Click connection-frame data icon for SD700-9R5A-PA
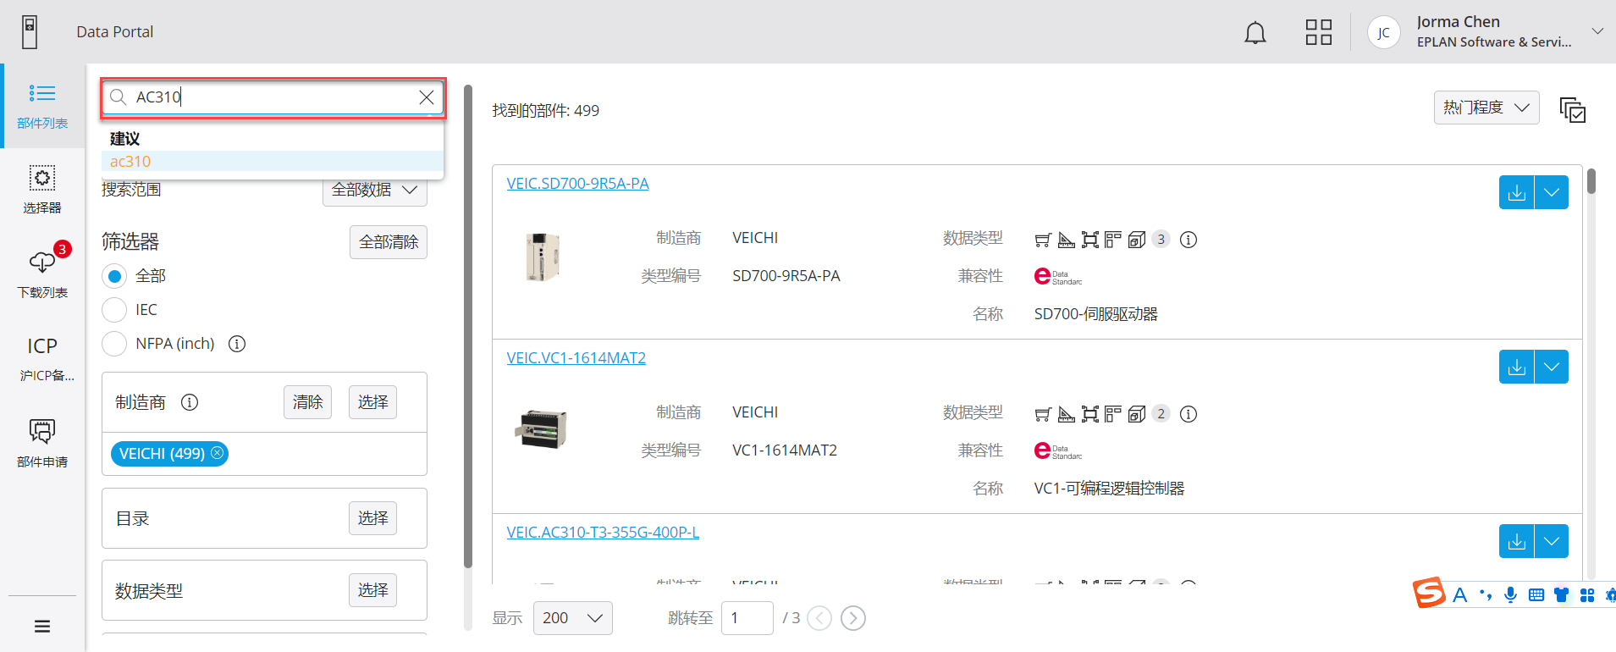1616x652 pixels. (1090, 240)
